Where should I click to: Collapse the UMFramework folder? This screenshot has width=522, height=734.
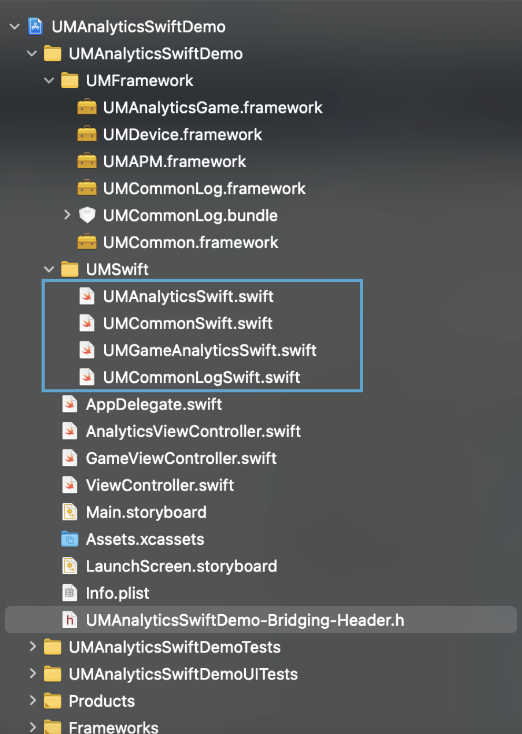pyautogui.click(x=49, y=80)
